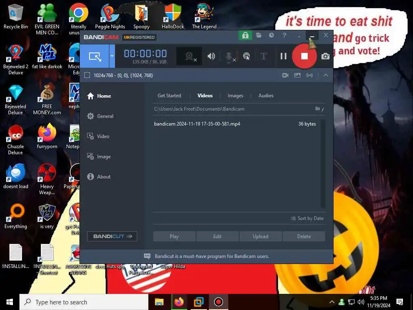Open the EVIL GREEN MEN desktop shortcut
The height and width of the screenshot is (310, 413).
point(47,19)
